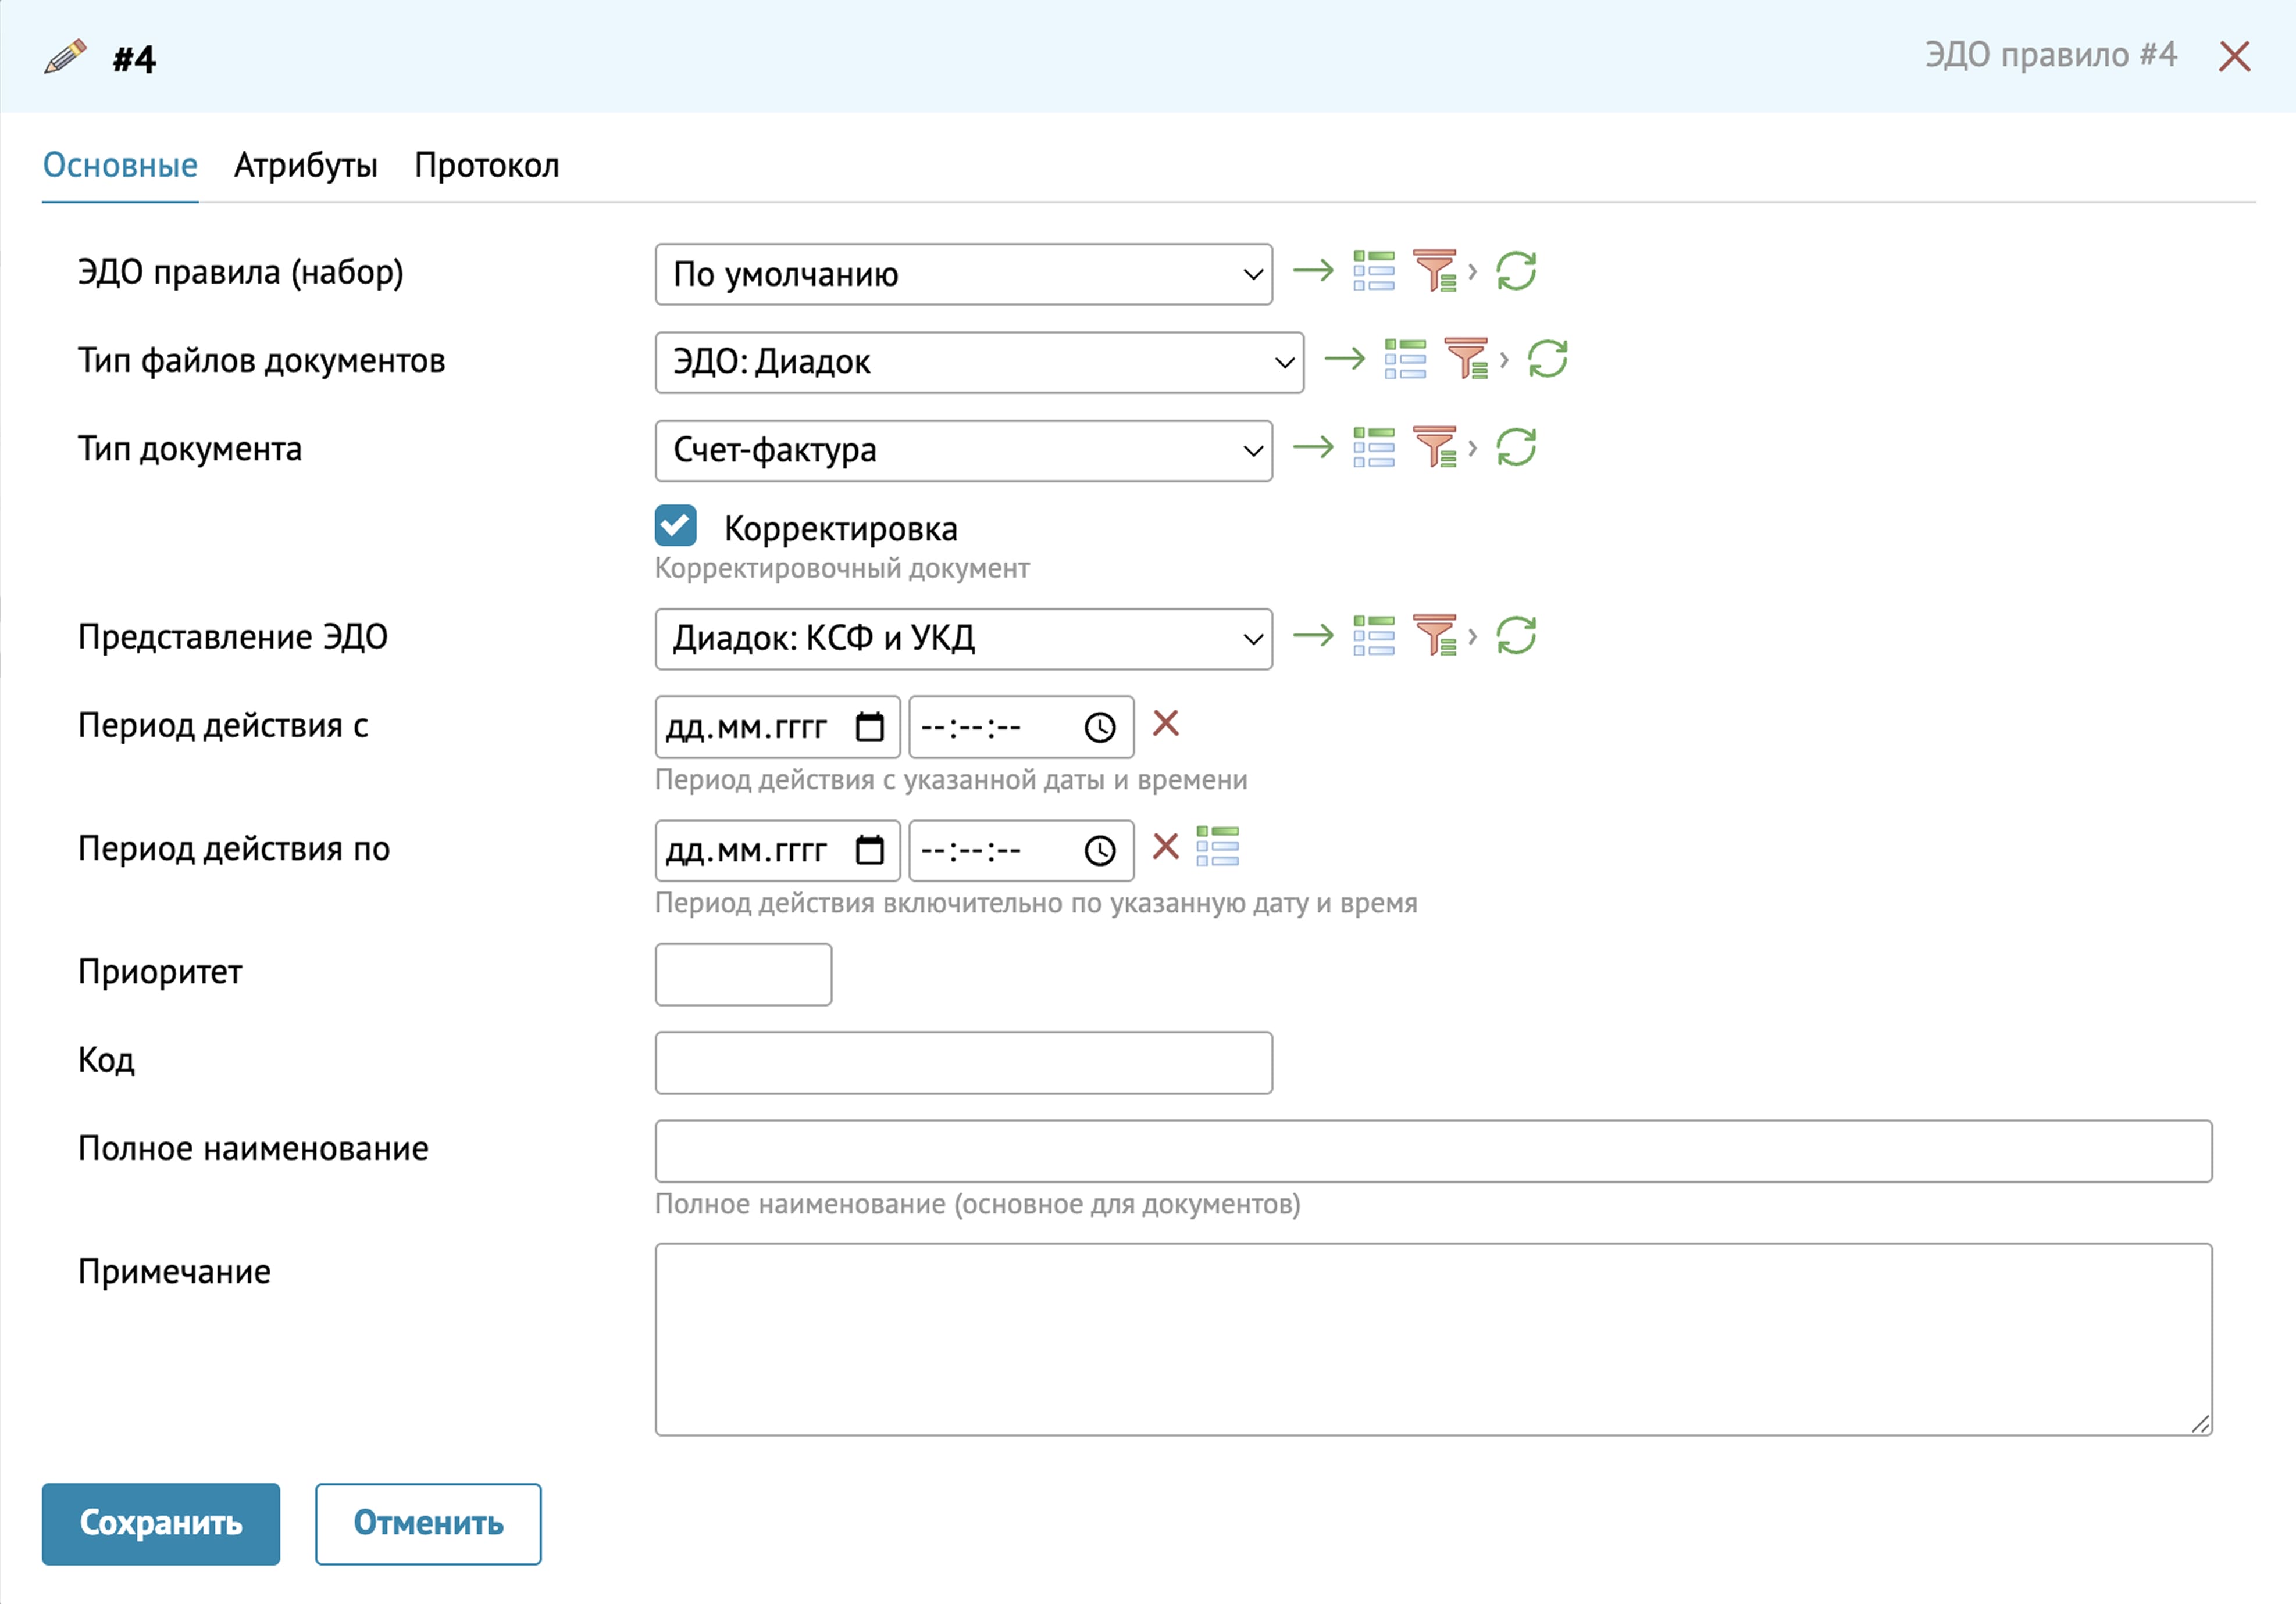
Task: Switch to the Атрибуты tab
Action: (x=306, y=166)
